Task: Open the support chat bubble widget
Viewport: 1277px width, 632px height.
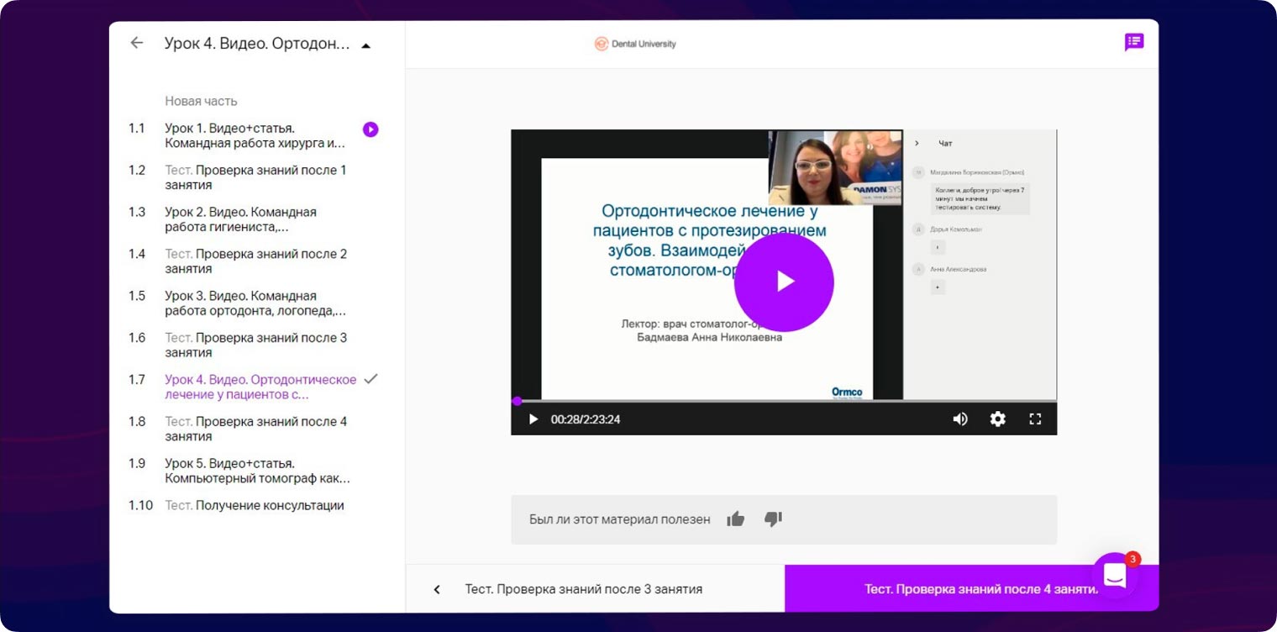Action: coord(1115,576)
